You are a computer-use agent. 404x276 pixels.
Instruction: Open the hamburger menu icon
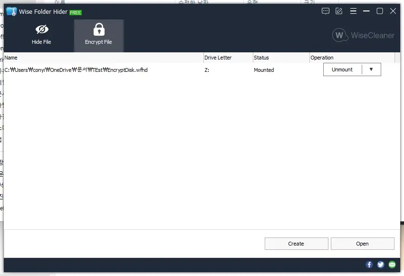[x=353, y=11]
